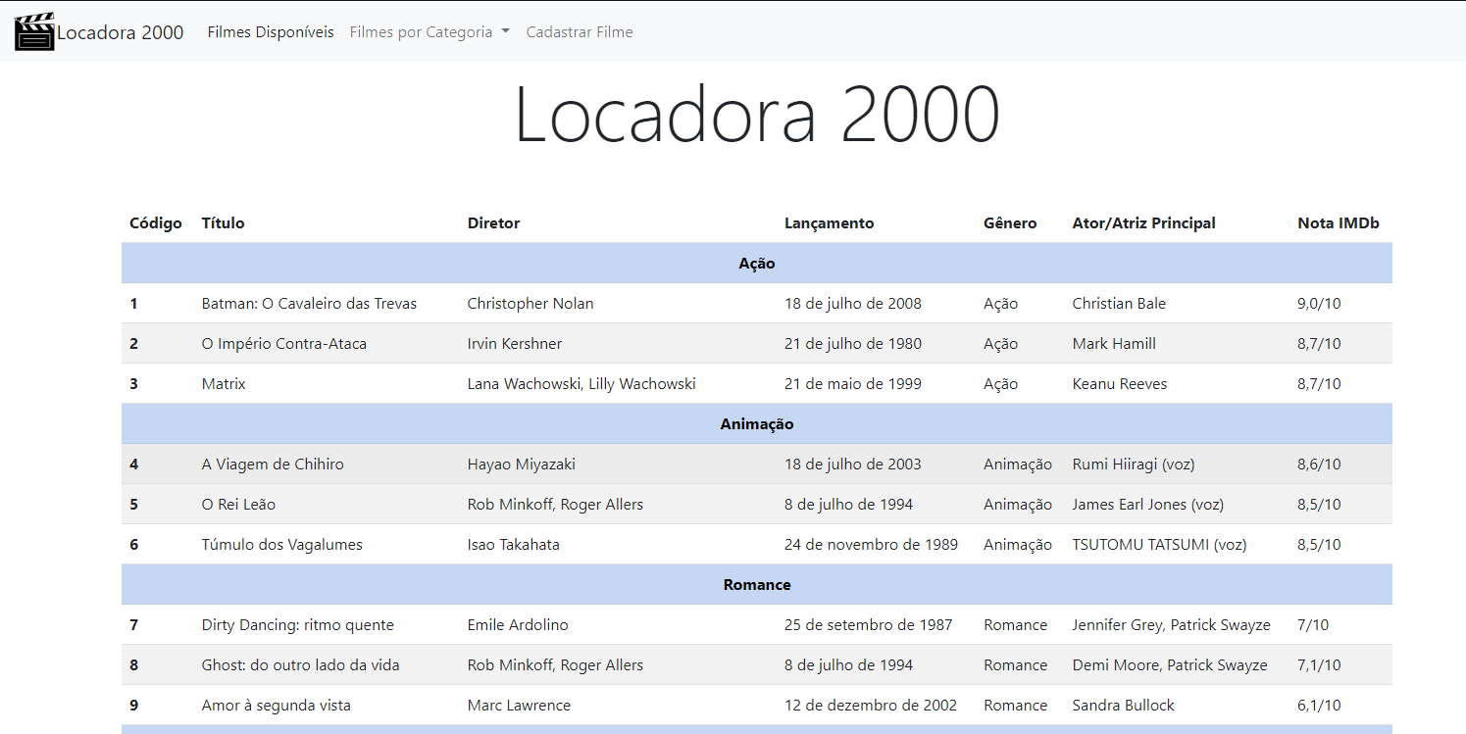Screen dimensions: 1466x734
Task: Click director Isao Takahata cell
Action: pos(513,545)
